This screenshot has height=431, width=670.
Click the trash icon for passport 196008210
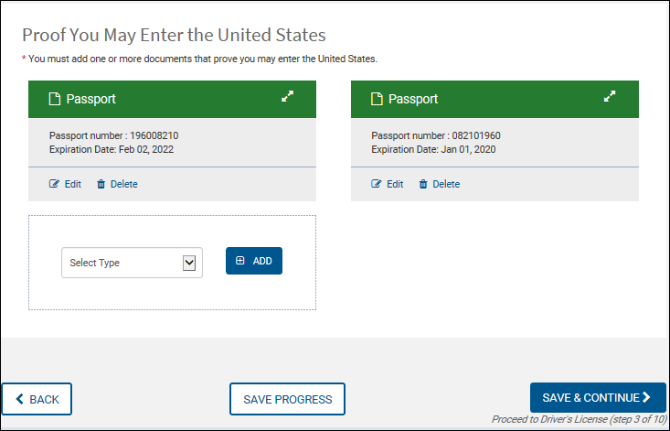point(101,184)
